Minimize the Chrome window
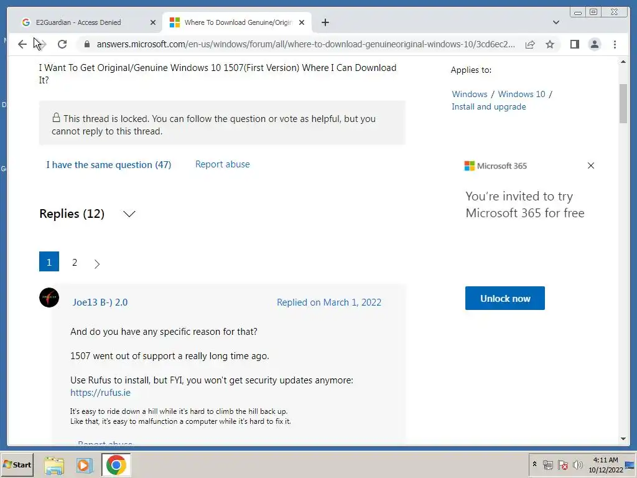 [x=578, y=12]
